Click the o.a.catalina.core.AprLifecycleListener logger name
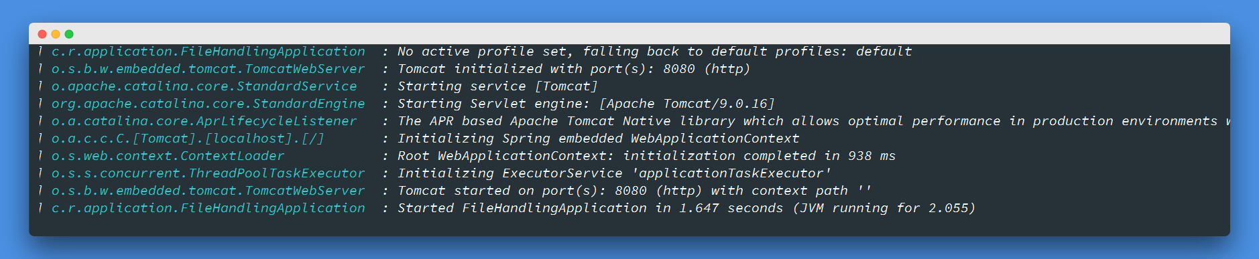 point(204,121)
